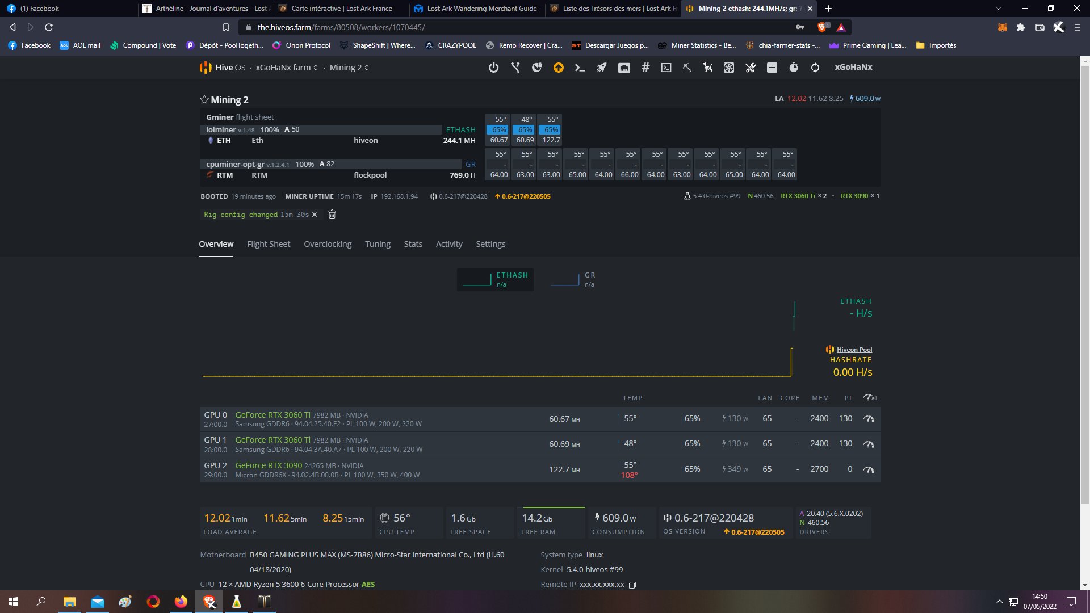Screen dimensions: 1090x613
Task: Toggle the ETHASH chart legend
Action: pyautogui.click(x=495, y=279)
